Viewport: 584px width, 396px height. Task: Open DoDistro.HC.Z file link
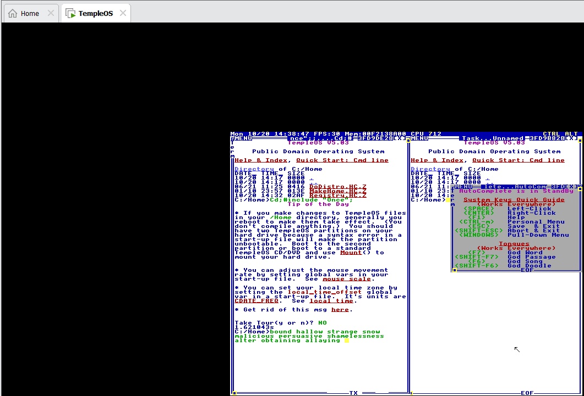click(338, 187)
